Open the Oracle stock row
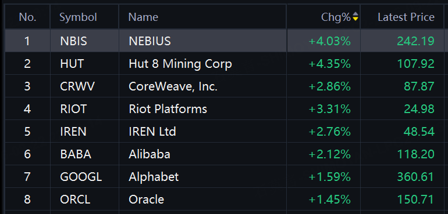This screenshot has height=214, width=448. click(224, 200)
